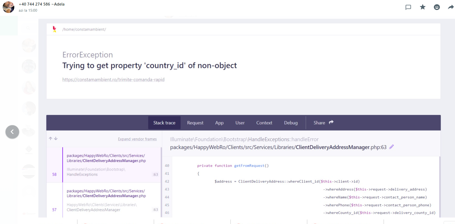
Task: Click the handleError class path heading
Action: pyautogui.click(x=244, y=139)
